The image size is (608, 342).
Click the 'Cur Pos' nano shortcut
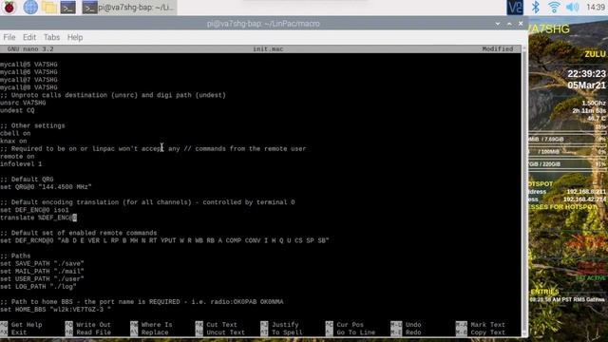pos(346,325)
